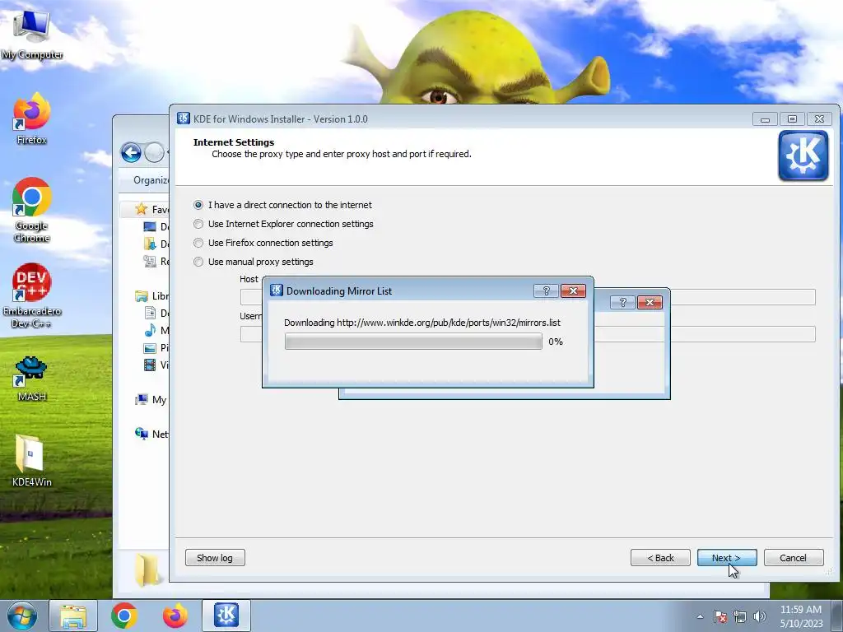Click the Windows Start orb
This screenshot has width=843, height=632.
click(x=22, y=616)
